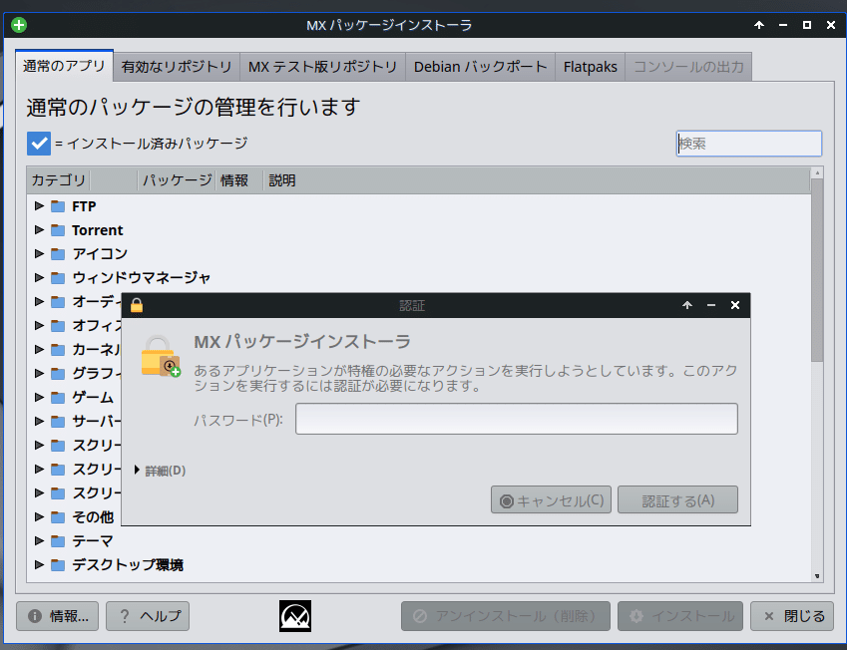The height and width of the screenshot is (650, 847).
Task: Click the ゲーム folder icon
Action: pyautogui.click(x=58, y=398)
